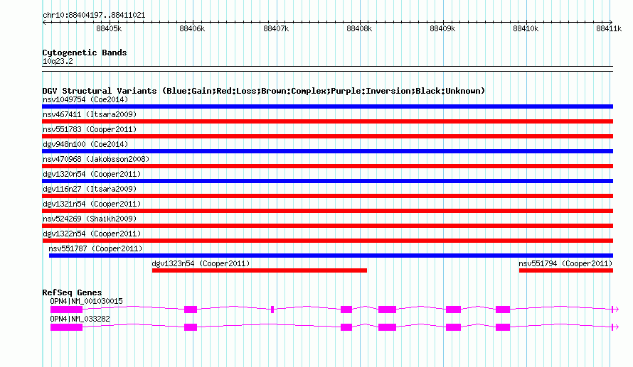Viewport: 633px width, 367px height.
Task: Click the thin exon near 88407k on NM_001030015
Action: pos(272,310)
